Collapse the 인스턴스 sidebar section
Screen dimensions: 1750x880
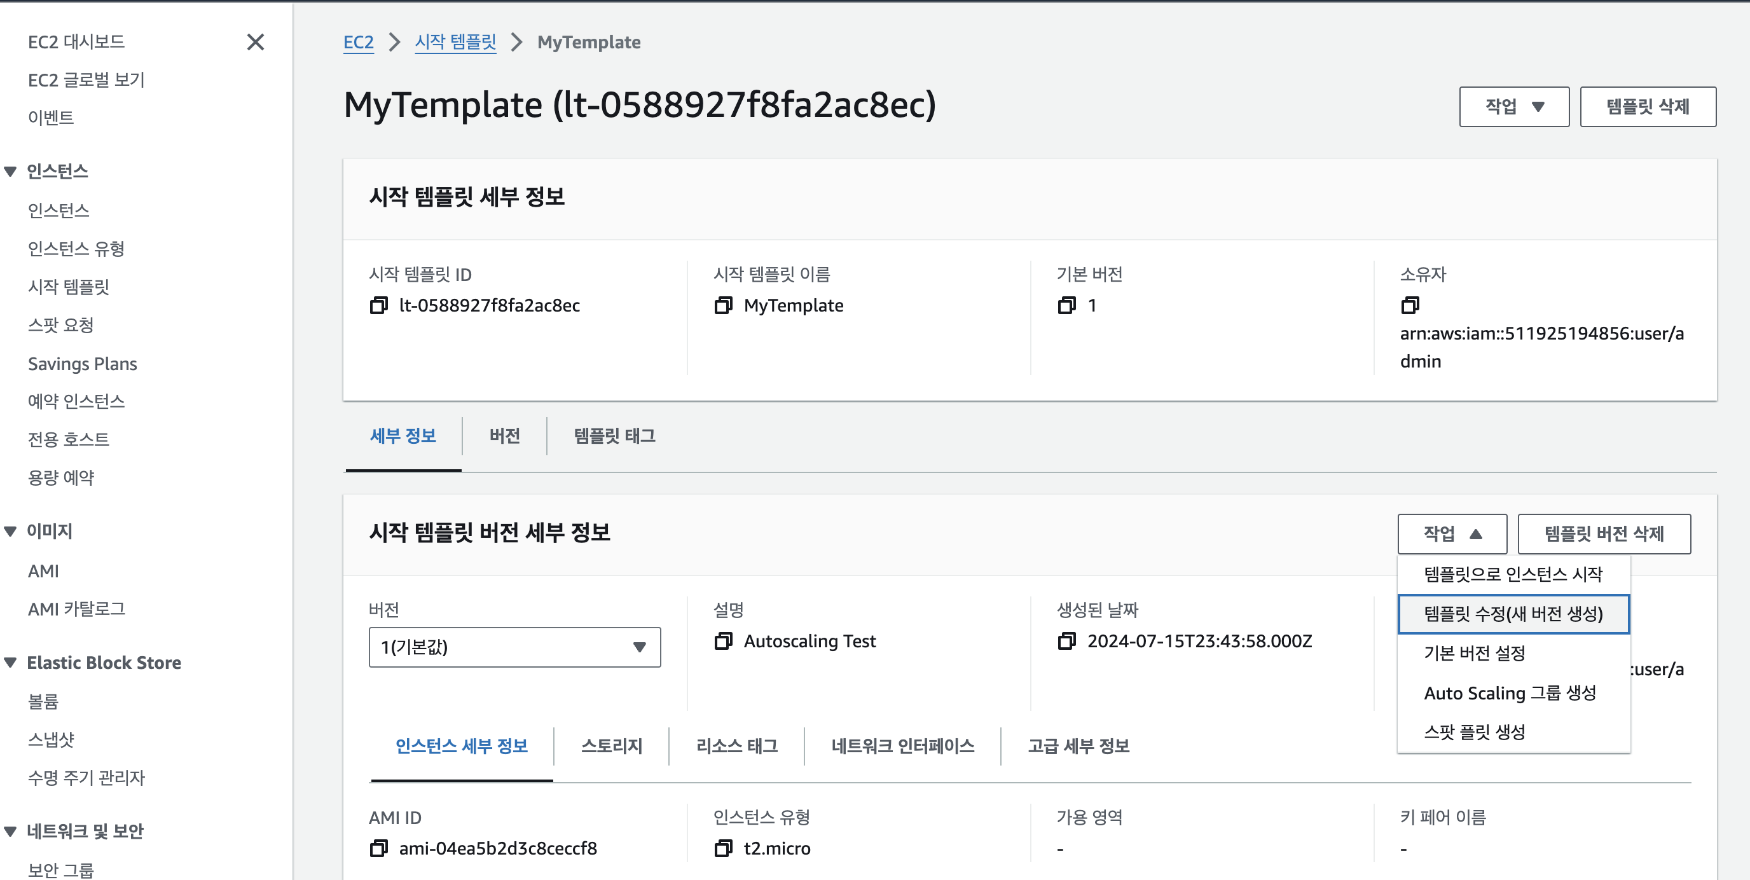(11, 171)
